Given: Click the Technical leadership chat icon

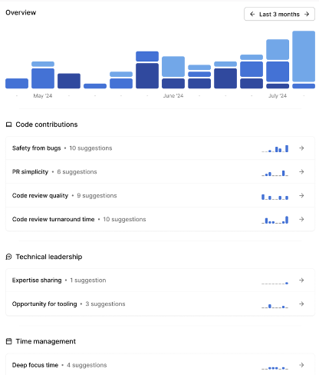Looking at the screenshot, I should 9,257.
